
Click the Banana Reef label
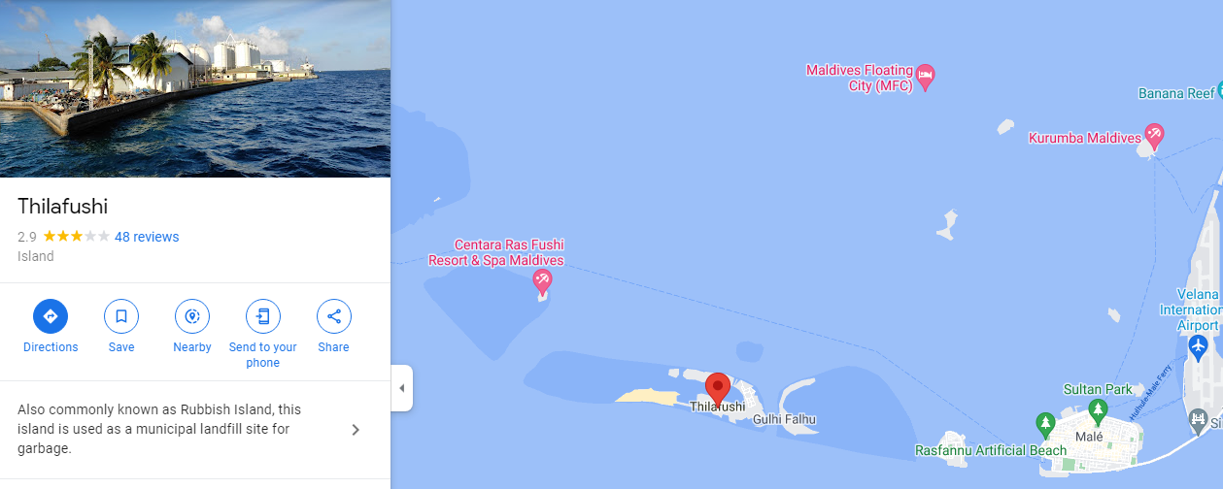[x=1176, y=93]
